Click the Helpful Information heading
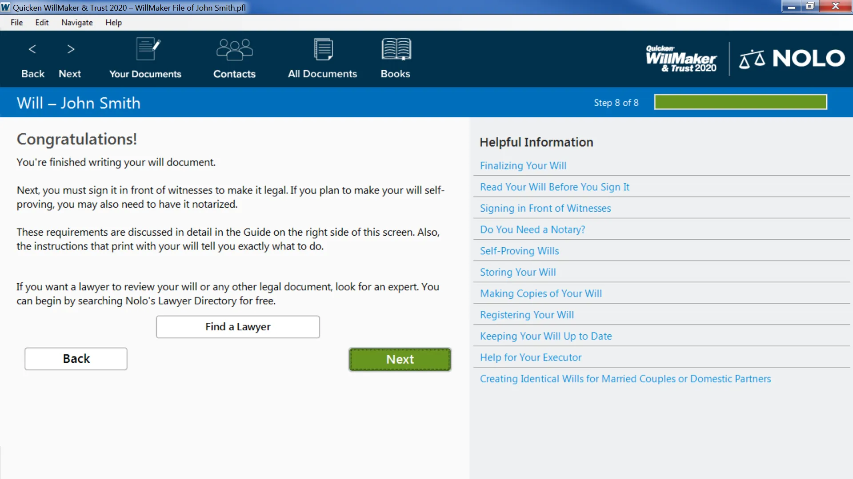Image resolution: width=853 pixels, height=479 pixels. (x=536, y=142)
